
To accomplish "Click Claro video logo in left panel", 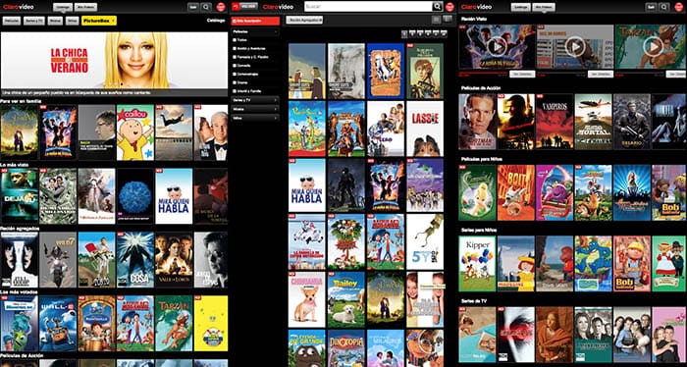I will click(19, 7).
